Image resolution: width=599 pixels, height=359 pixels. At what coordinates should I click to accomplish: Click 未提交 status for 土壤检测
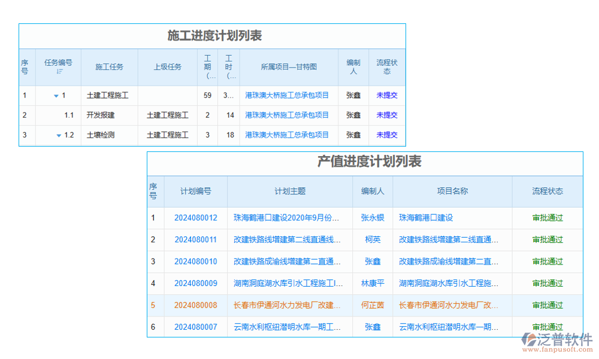tap(386, 135)
